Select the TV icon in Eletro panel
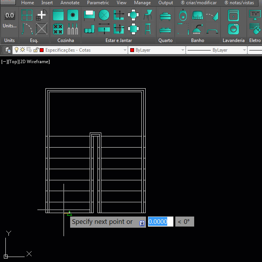262x262 pixels. point(254,15)
